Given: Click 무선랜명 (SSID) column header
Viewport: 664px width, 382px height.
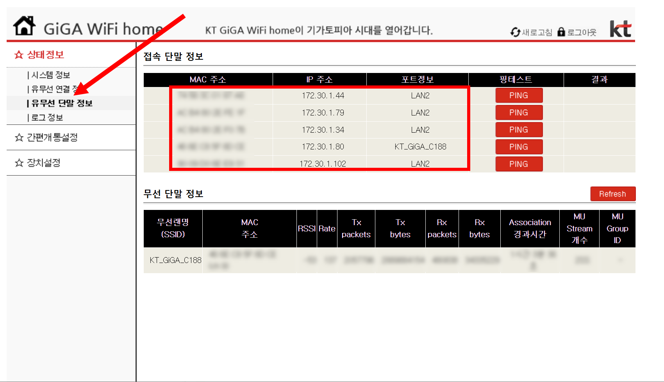Looking at the screenshot, I should pyautogui.click(x=173, y=228).
